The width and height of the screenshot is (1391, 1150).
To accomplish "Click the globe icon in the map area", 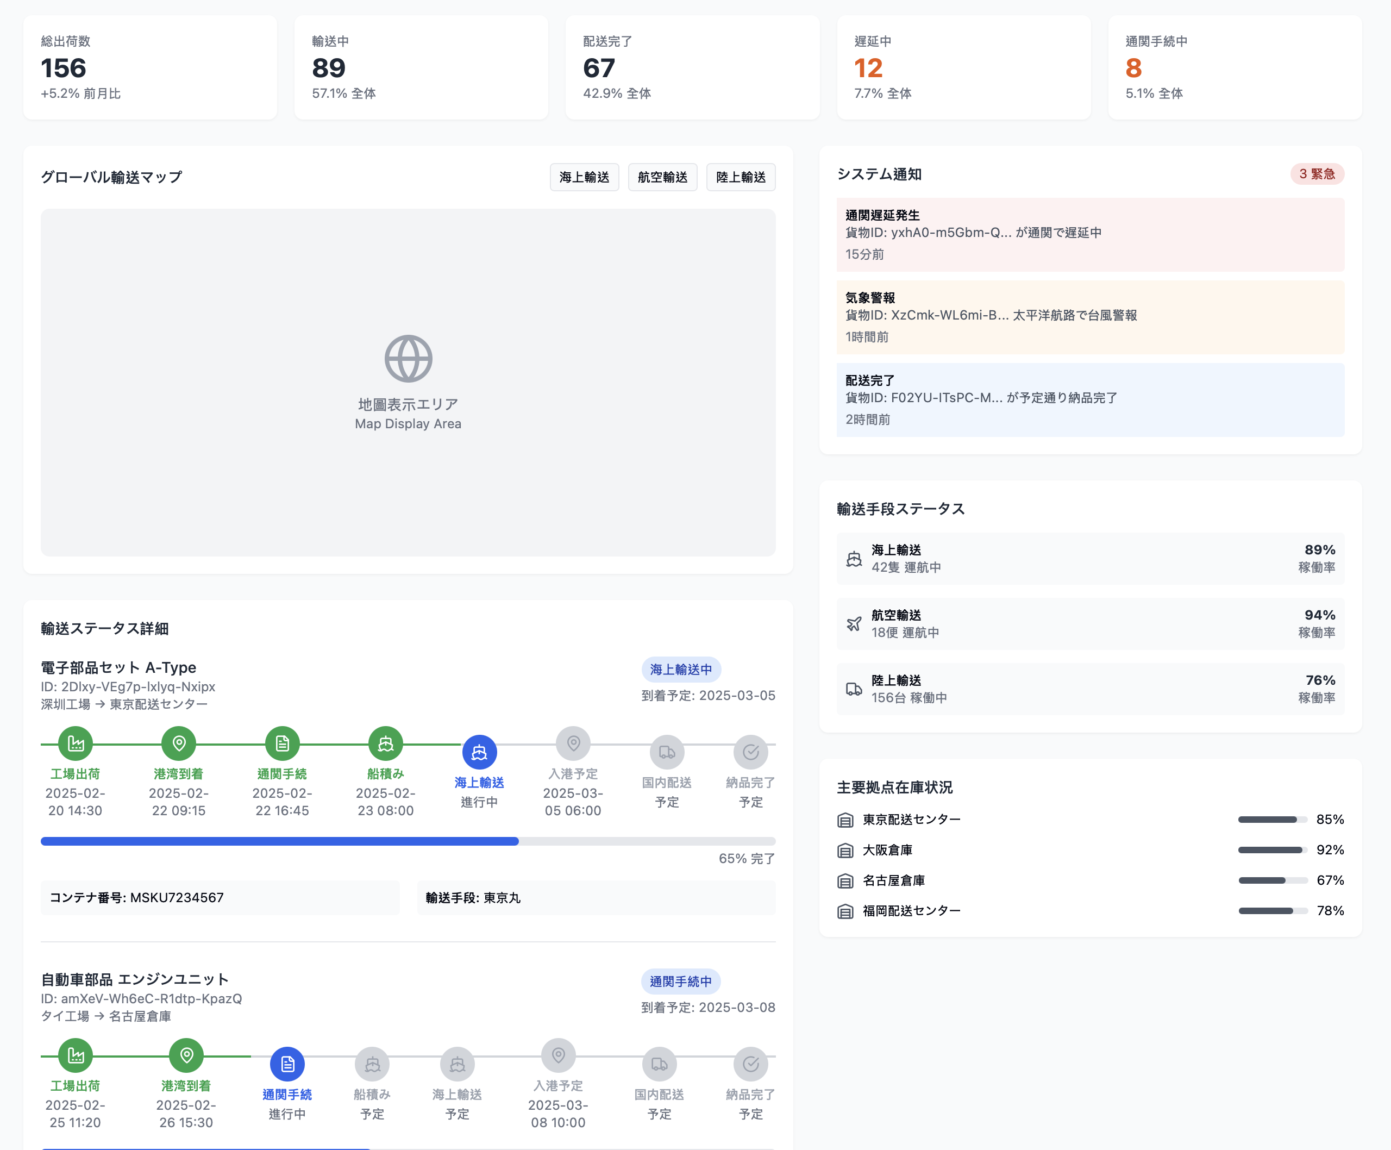I will pyautogui.click(x=408, y=358).
